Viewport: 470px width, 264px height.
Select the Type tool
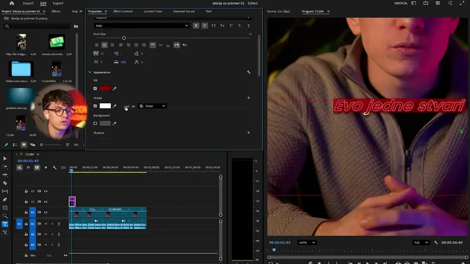pos(5,224)
